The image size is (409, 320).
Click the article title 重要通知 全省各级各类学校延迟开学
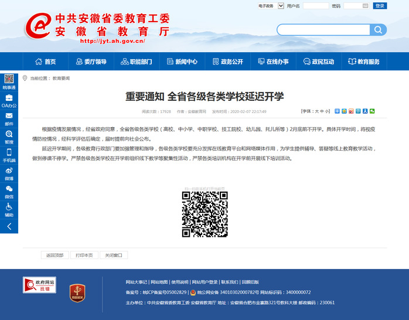205,97
